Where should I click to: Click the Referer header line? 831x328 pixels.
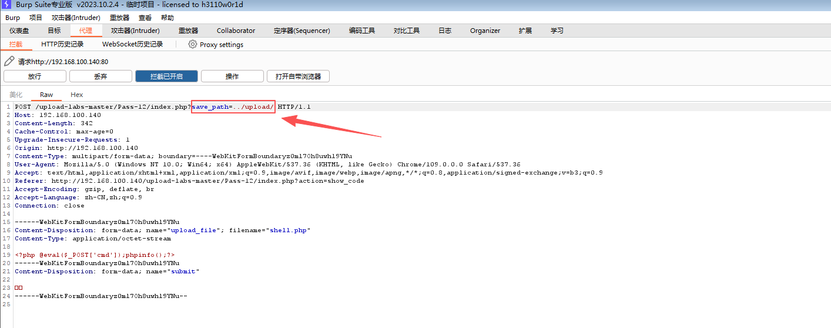[x=189, y=181]
